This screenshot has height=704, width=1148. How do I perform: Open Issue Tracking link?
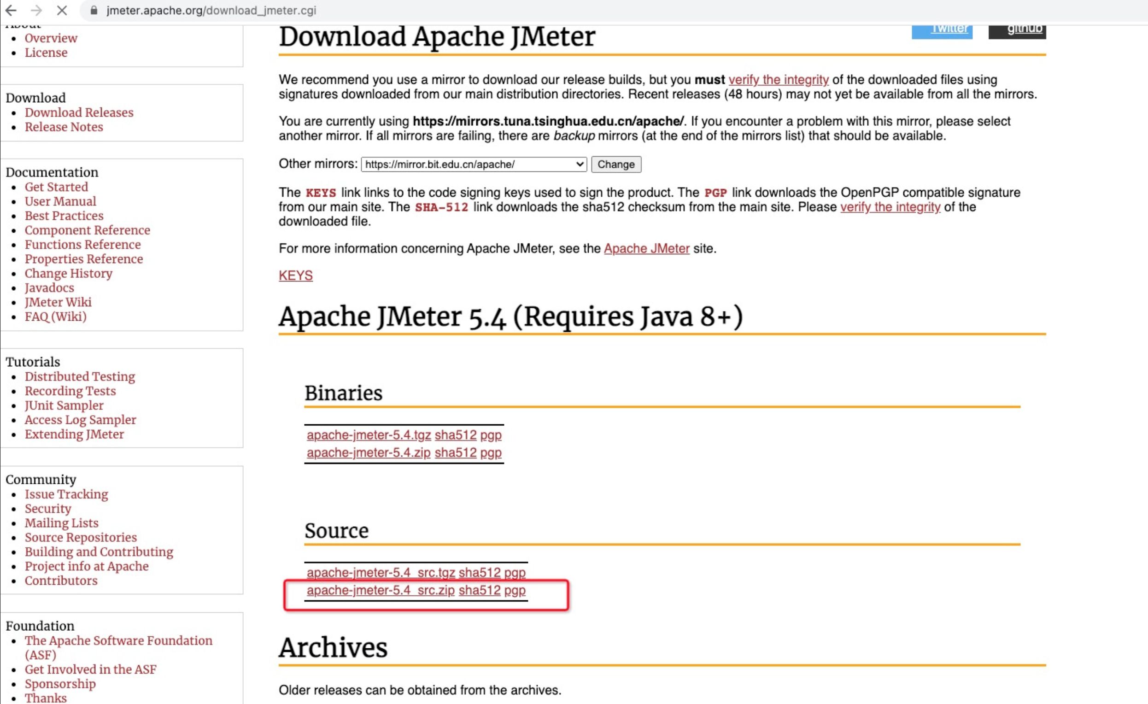(66, 495)
